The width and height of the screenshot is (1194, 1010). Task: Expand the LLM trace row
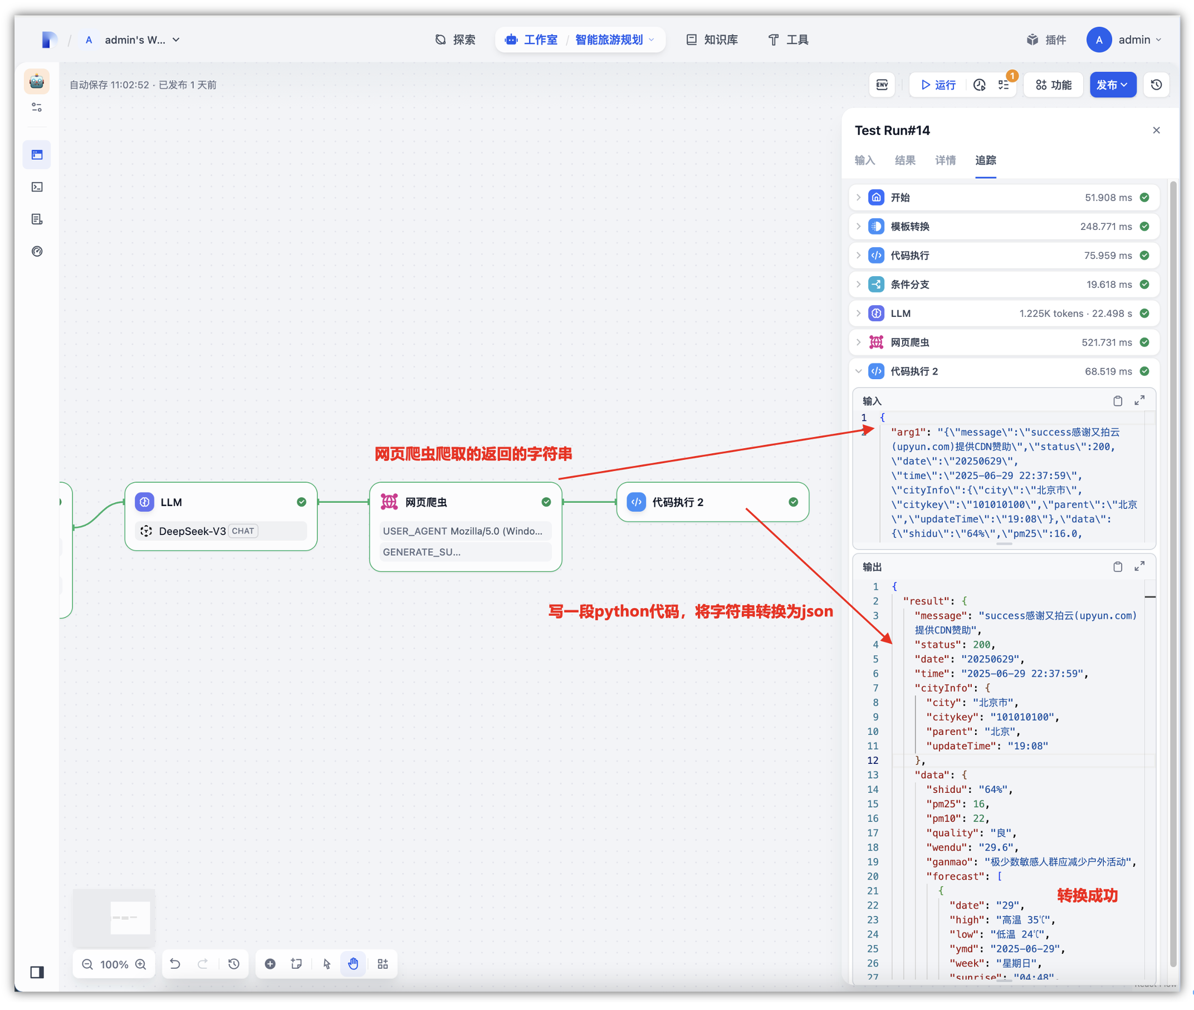tap(858, 313)
